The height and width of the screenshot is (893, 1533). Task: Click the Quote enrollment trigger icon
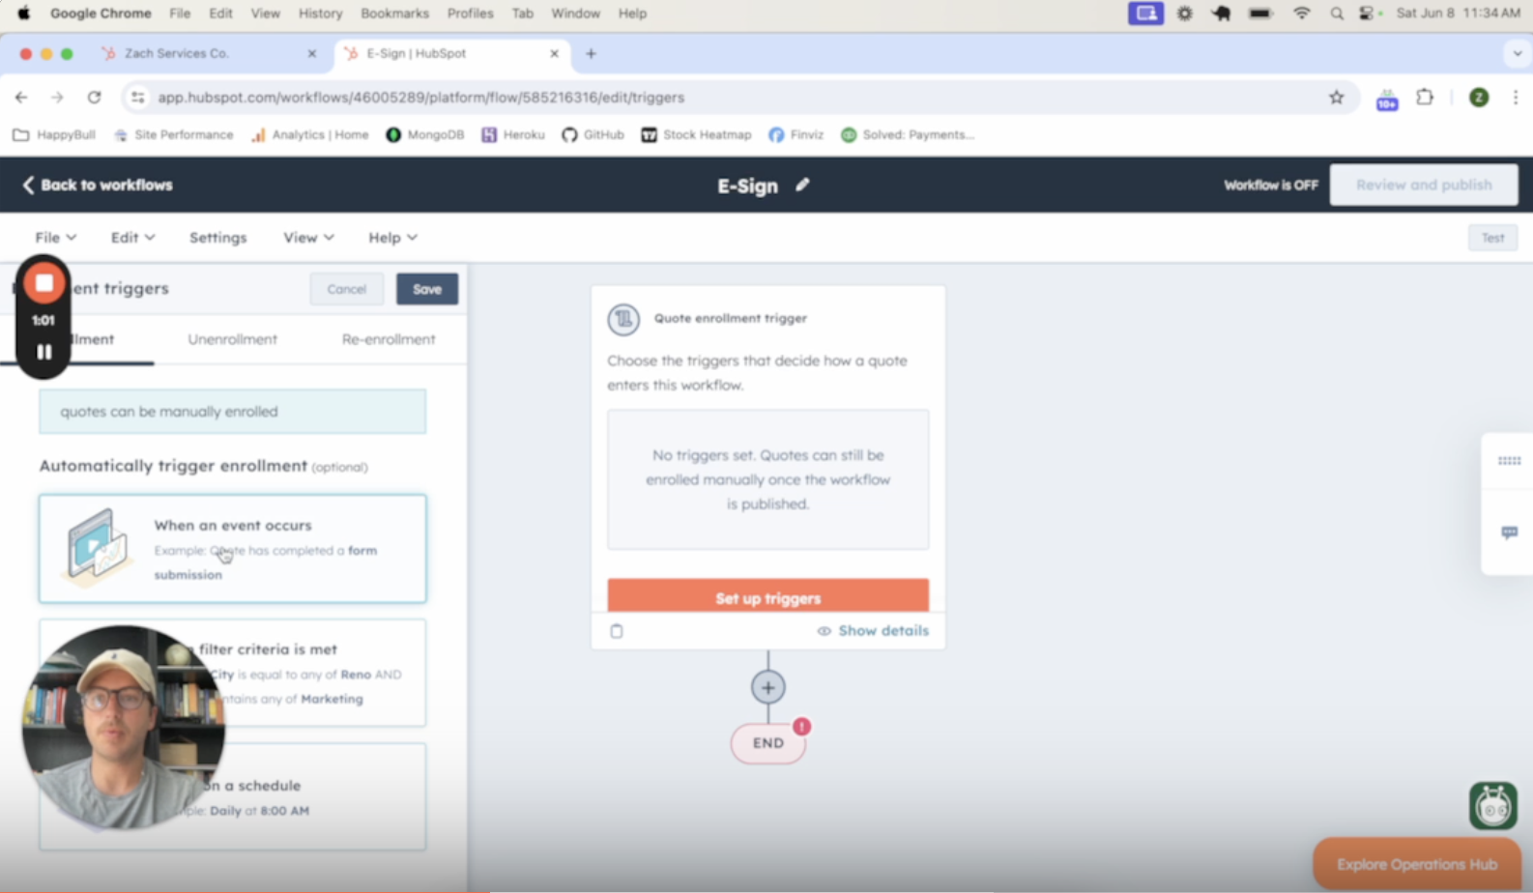click(623, 319)
